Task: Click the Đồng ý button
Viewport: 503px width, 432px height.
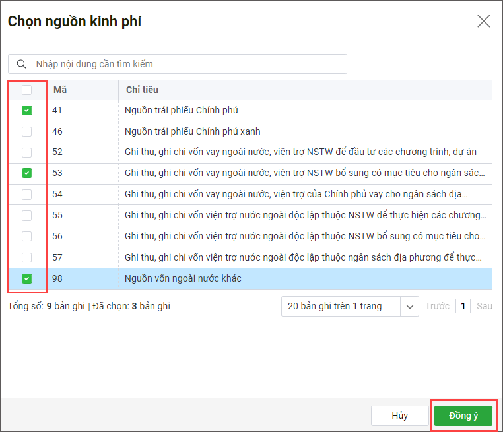Action: [x=463, y=416]
